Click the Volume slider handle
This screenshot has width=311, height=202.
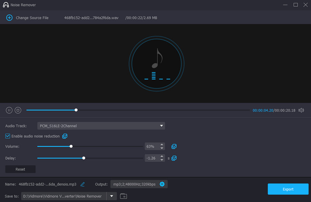71,146
